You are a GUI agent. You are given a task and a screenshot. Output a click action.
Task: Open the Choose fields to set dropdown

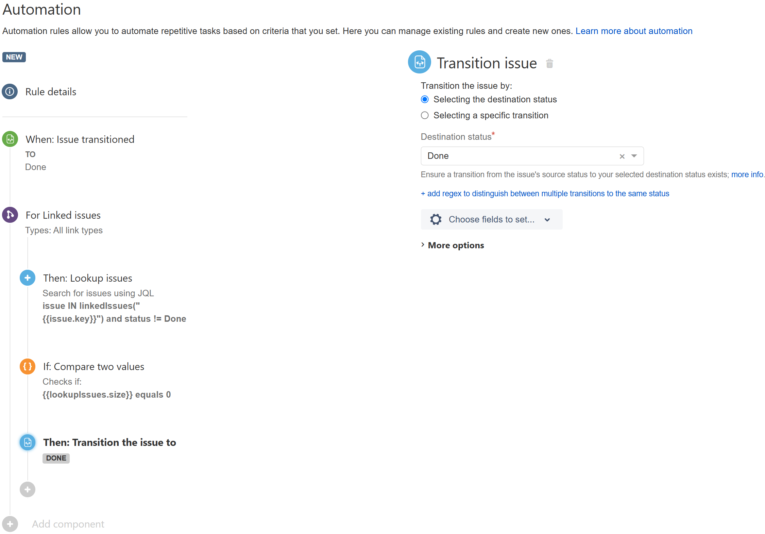[x=547, y=219]
